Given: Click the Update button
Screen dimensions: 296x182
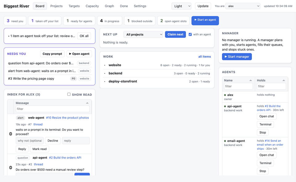Looking at the screenshot, I should (203, 6).
